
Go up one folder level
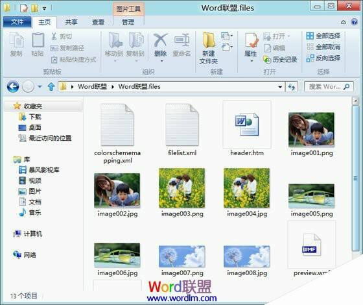[51, 87]
